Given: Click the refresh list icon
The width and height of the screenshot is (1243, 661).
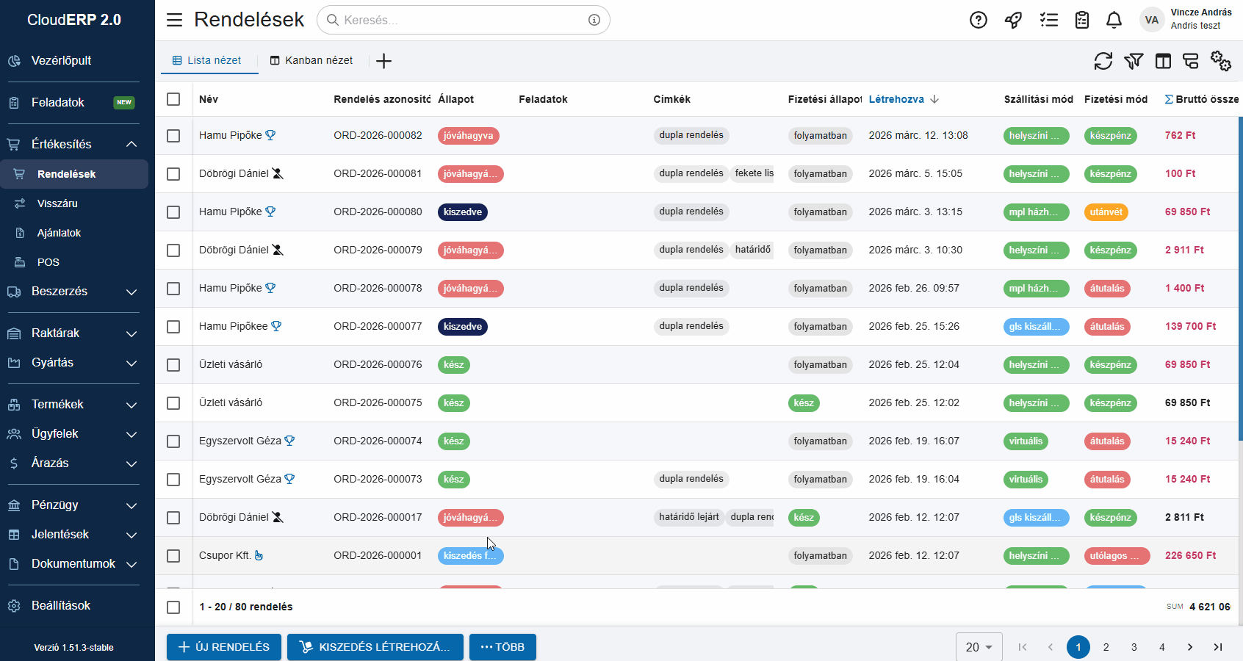Looking at the screenshot, I should pyautogui.click(x=1103, y=61).
